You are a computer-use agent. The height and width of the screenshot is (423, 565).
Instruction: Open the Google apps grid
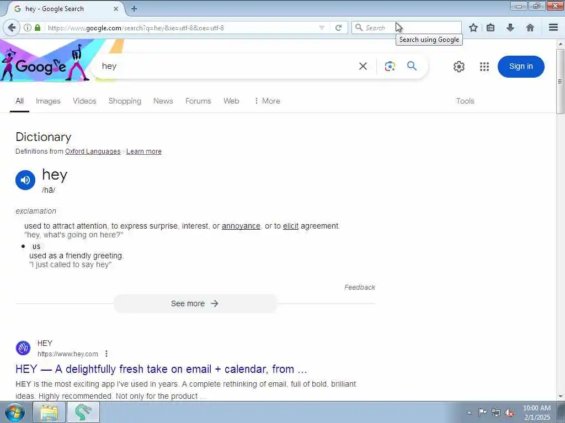(x=484, y=67)
